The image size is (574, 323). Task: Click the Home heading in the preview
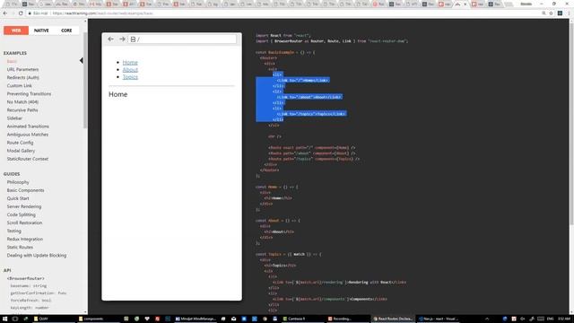coord(117,94)
